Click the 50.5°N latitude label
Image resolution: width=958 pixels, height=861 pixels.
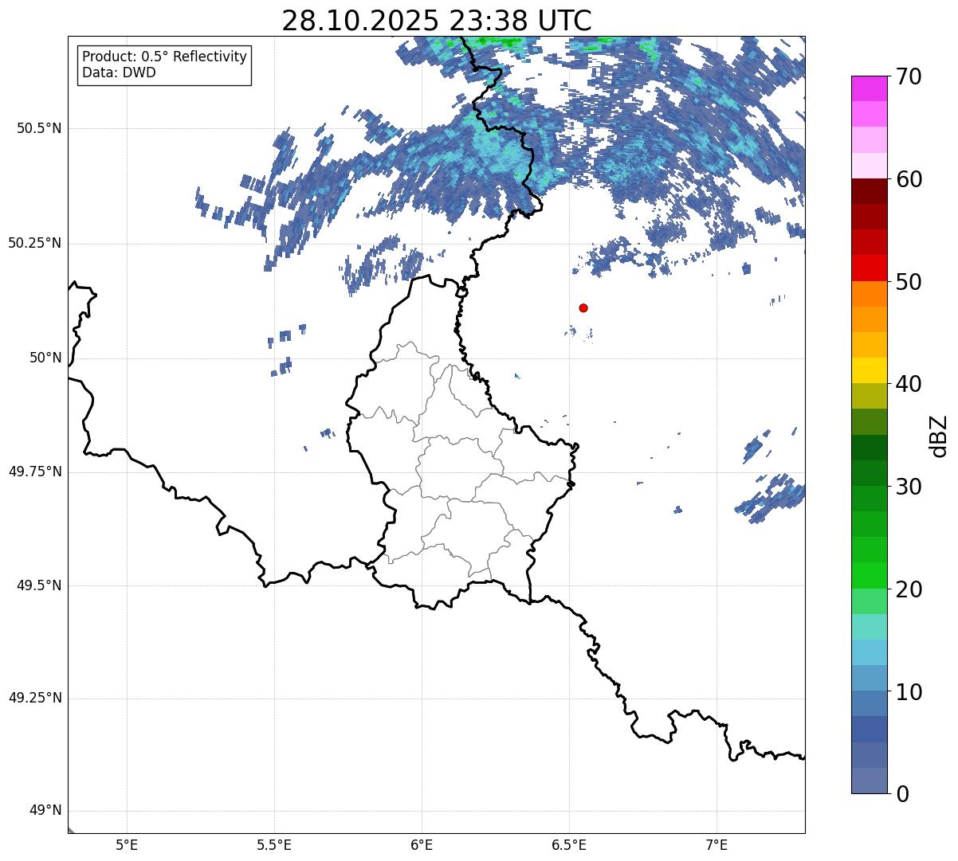point(38,128)
